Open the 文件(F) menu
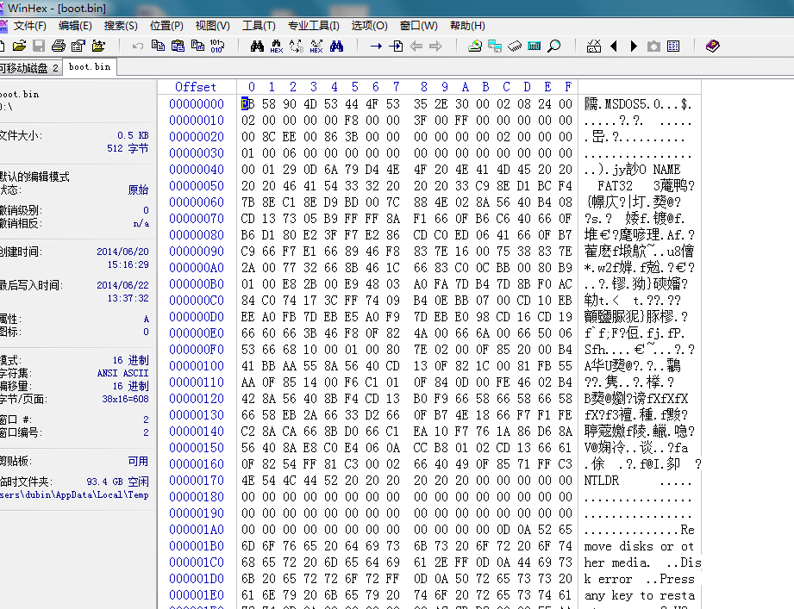 click(29, 25)
